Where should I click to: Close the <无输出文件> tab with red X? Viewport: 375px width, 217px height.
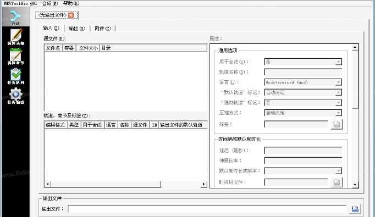tap(71, 15)
